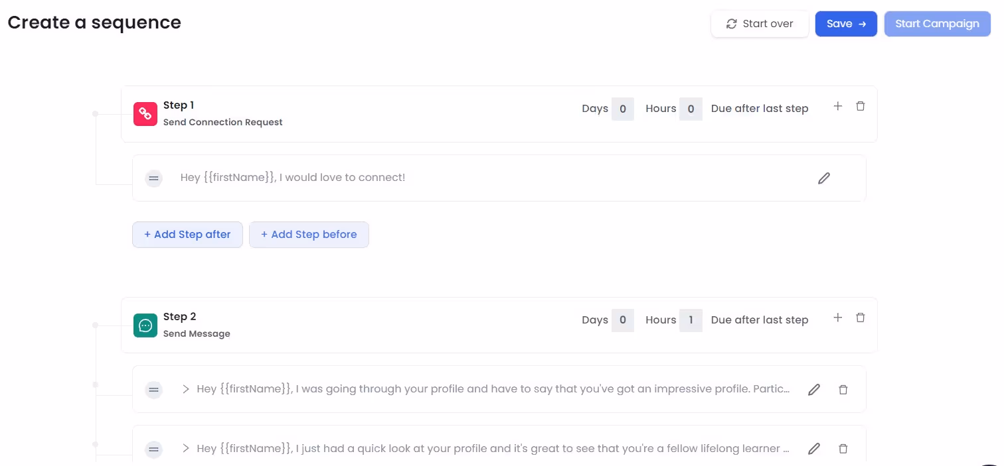1004x466 pixels.
Task: Edit the first Step 2 message via pencil icon
Action: [x=813, y=389]
